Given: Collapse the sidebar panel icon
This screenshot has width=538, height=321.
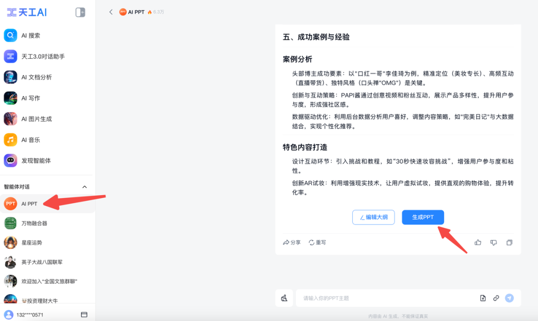Looking at the screenshot, I should tap(80, 12).
